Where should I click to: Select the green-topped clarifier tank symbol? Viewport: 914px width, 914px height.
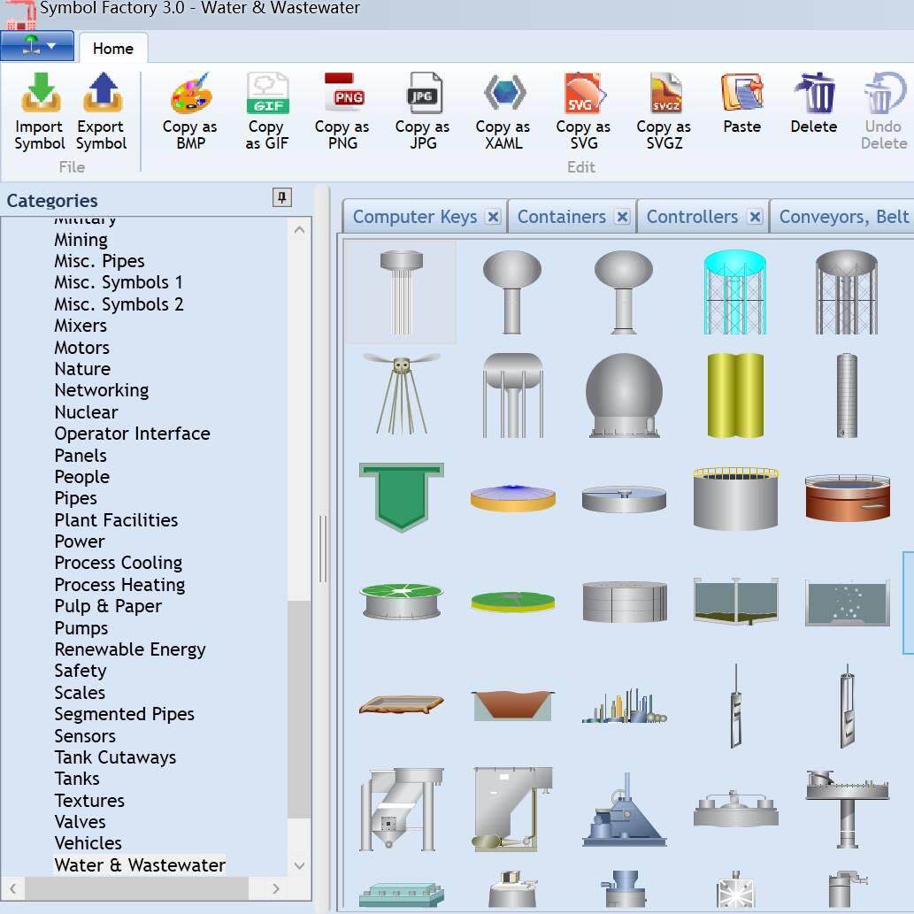pos(402,601)
